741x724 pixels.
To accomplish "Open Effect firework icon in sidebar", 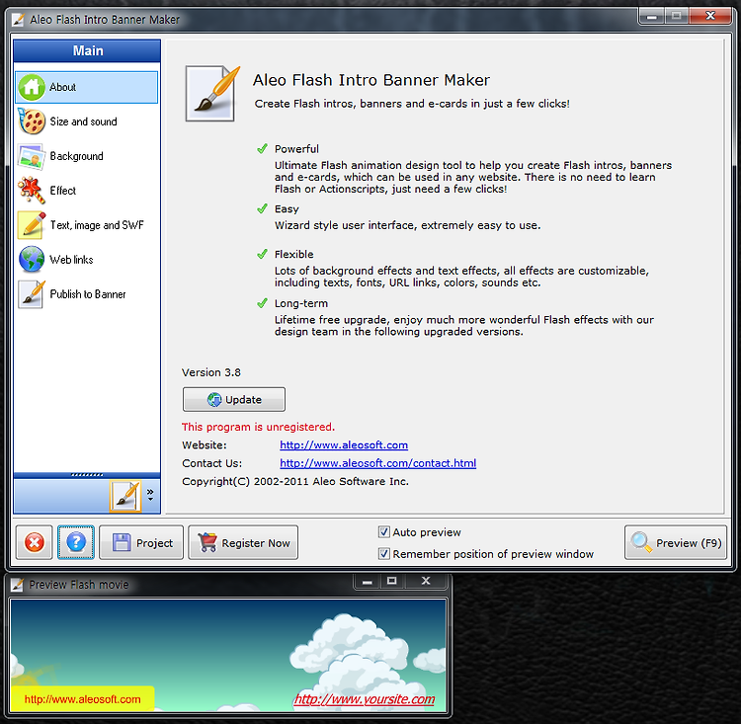I will tap(32, 190).
